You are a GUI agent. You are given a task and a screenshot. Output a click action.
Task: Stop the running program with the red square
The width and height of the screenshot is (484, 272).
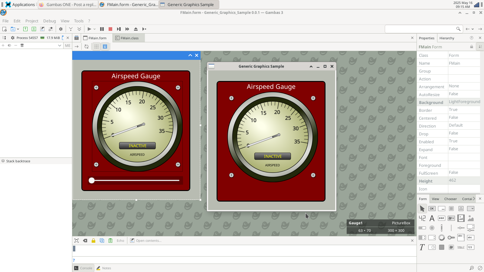pyautogui.click(x=110, y=29)
